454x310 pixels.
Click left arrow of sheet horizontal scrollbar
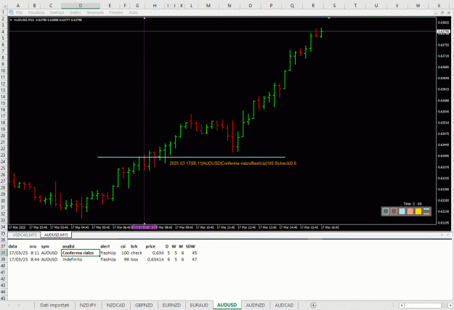402,306
